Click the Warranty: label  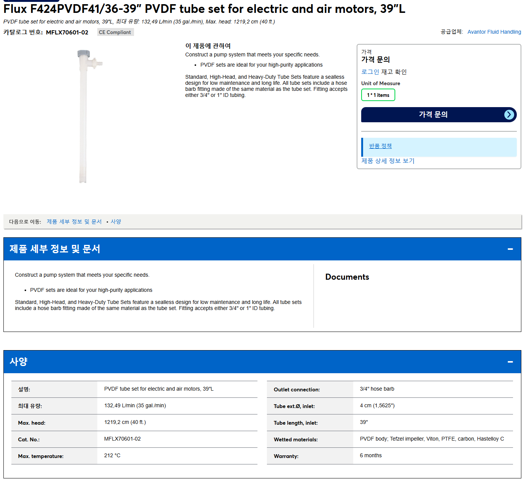286,456
